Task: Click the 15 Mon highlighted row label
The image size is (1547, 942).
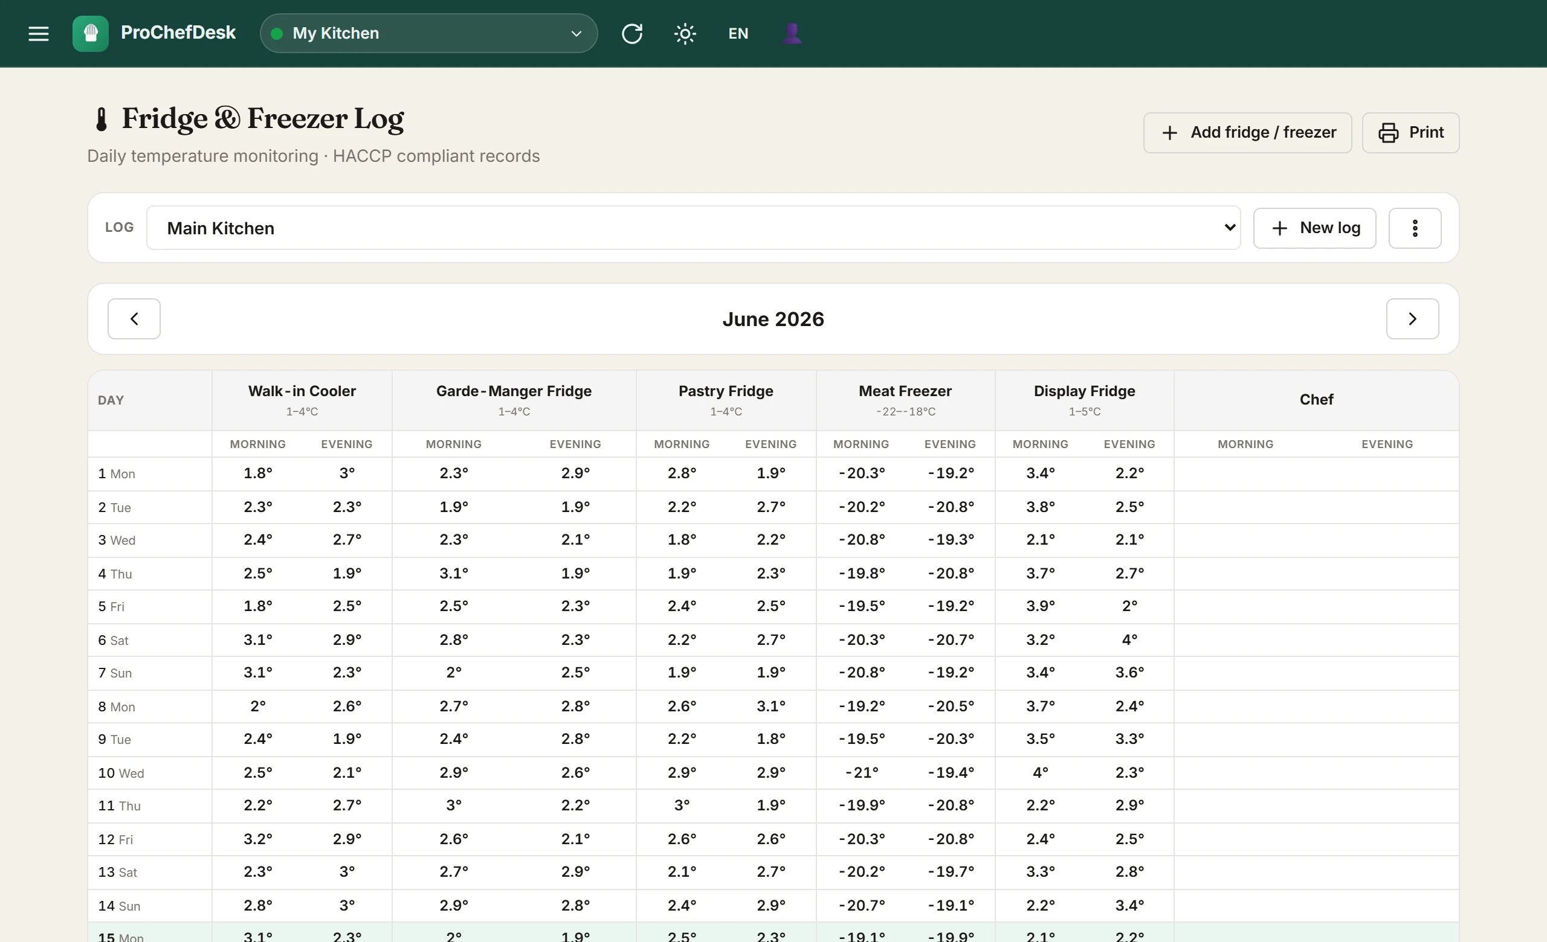Action: click(x=120, y=936)
